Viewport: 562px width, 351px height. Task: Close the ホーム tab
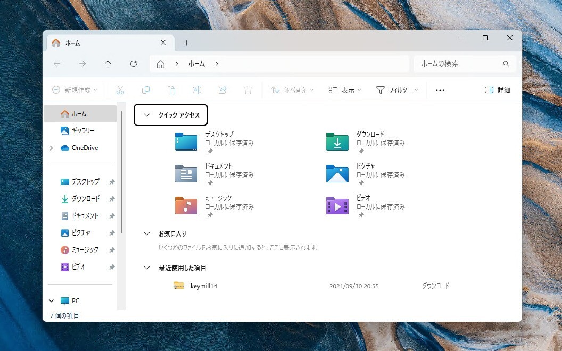point(163,43)
